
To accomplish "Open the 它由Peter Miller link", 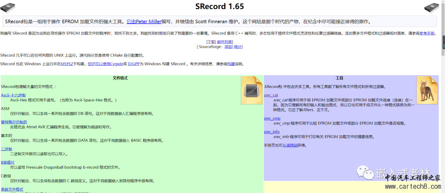I will (144, 21).
